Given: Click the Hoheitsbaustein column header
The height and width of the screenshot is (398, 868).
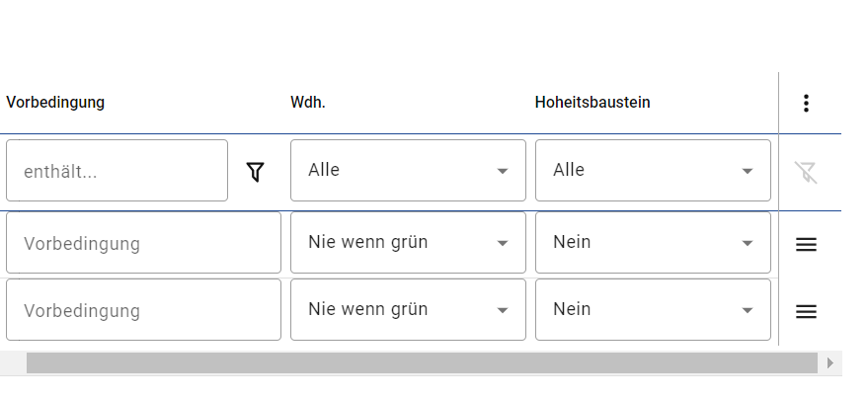Looking at the screenshot, I should (592, 103).
